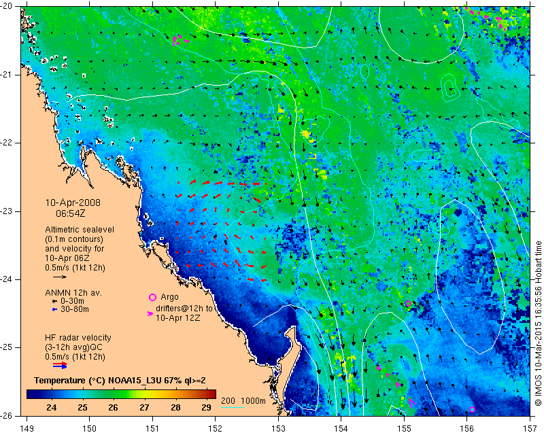Click the -23 latitude axis label

point(7,211)
